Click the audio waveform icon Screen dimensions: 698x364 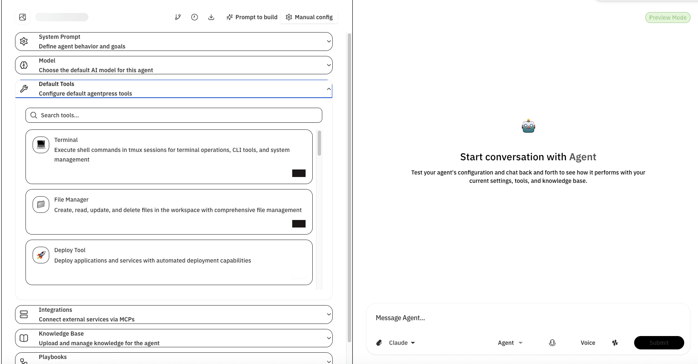pos(615,343)
